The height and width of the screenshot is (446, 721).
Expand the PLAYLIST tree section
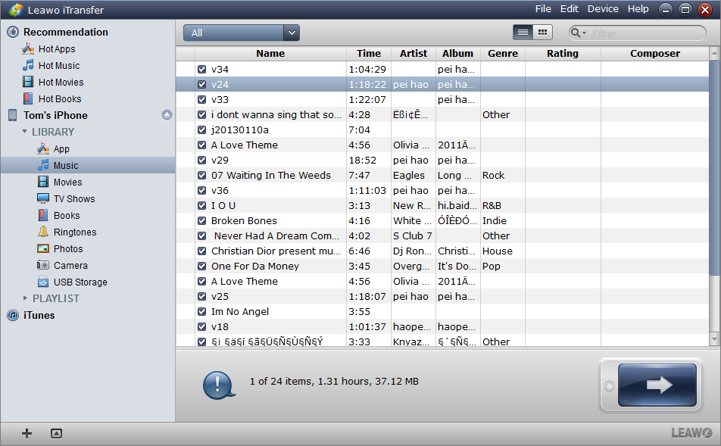click(x=25, y=298)
